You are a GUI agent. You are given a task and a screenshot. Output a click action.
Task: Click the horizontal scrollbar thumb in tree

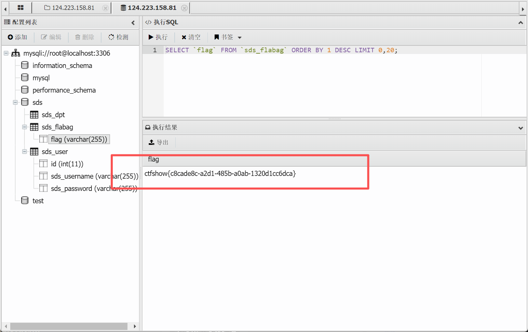(69, 326)
